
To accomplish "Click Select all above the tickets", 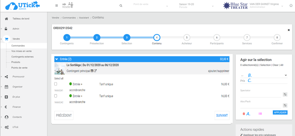I will pos(59,78).
